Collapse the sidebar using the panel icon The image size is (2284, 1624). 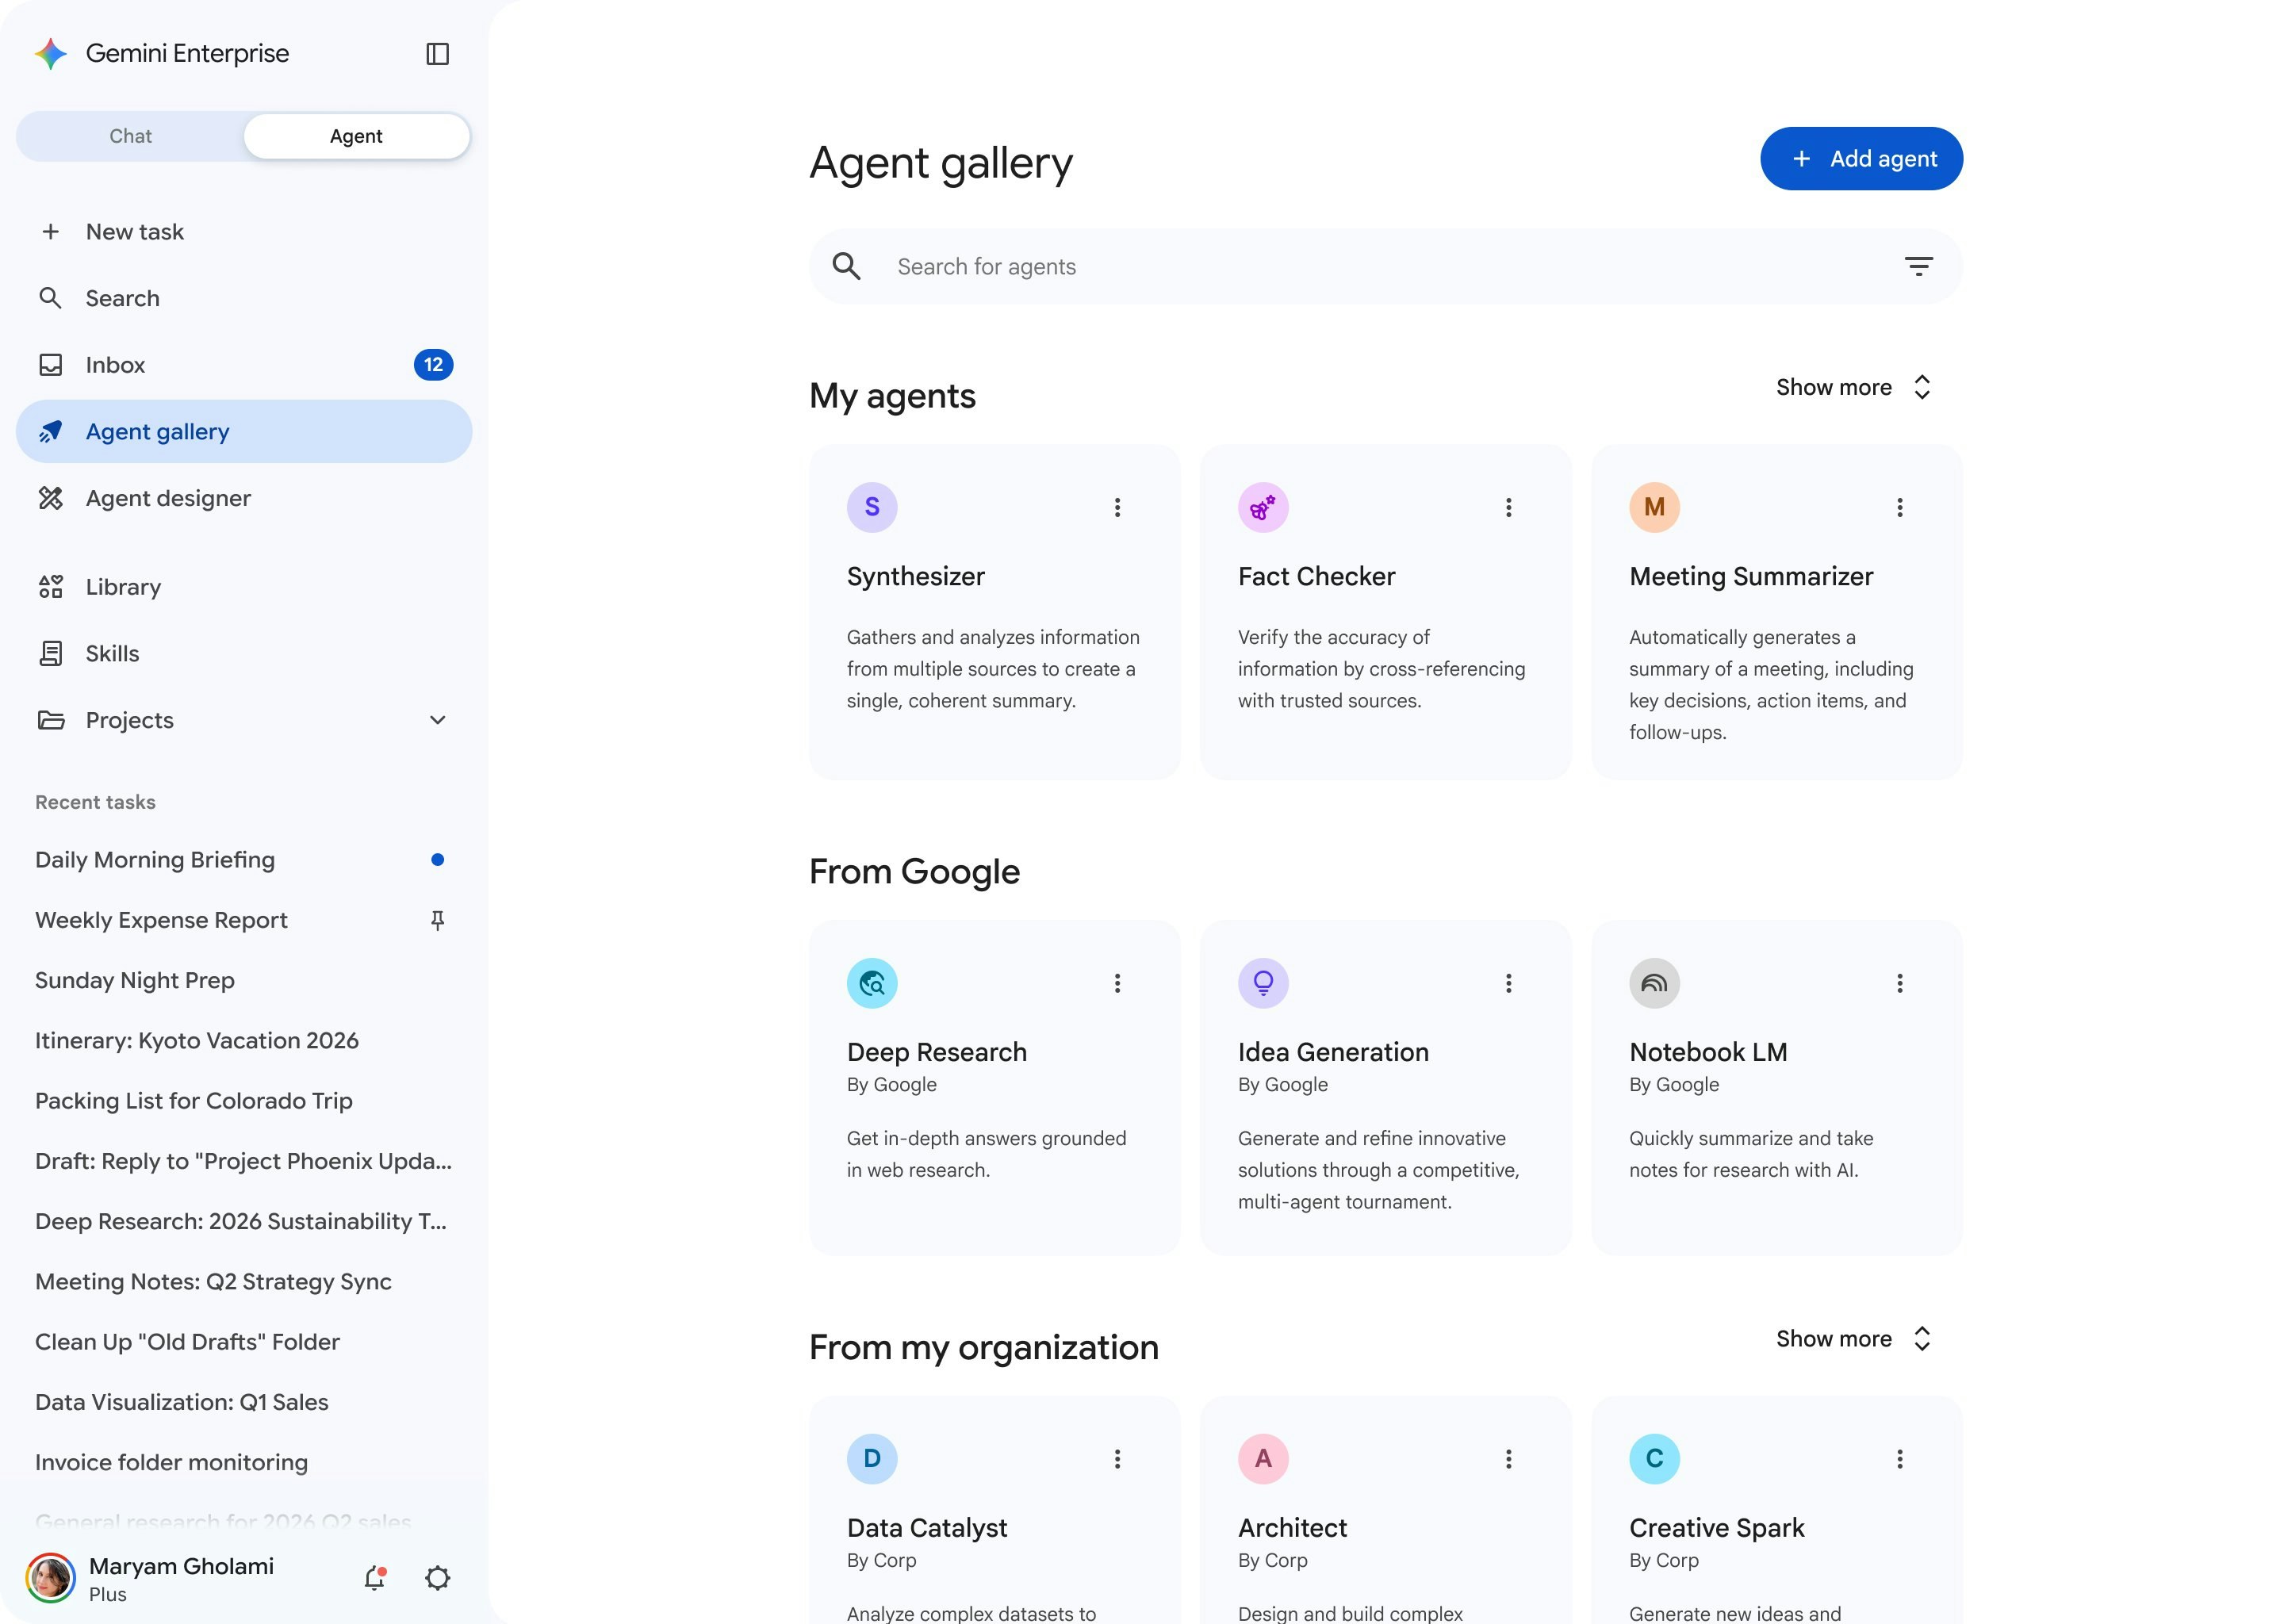pyautogui.click(x=438, y=53)
